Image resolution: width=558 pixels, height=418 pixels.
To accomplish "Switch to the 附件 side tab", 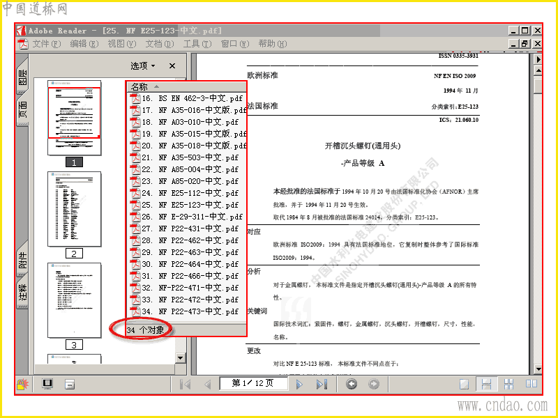I will pos(22,260).
